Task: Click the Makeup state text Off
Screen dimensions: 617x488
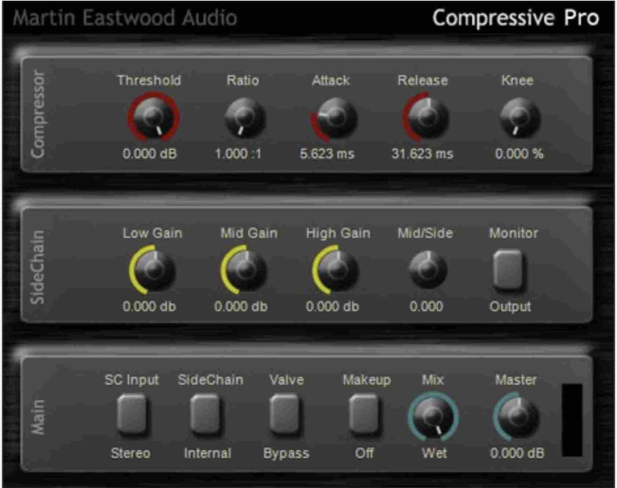Action: click(x=364, y=453)
